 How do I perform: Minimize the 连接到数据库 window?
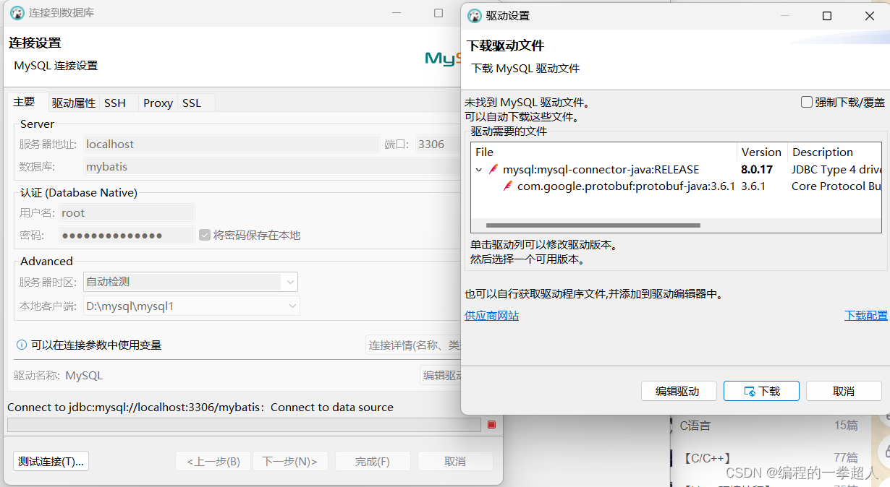397,12
